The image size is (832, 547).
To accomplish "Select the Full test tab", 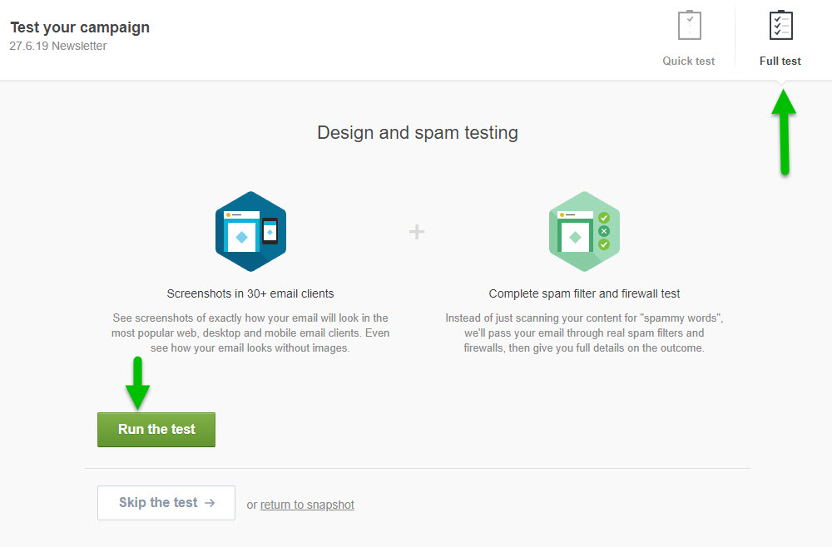I will pyautogui.click(x=780, y=37).
